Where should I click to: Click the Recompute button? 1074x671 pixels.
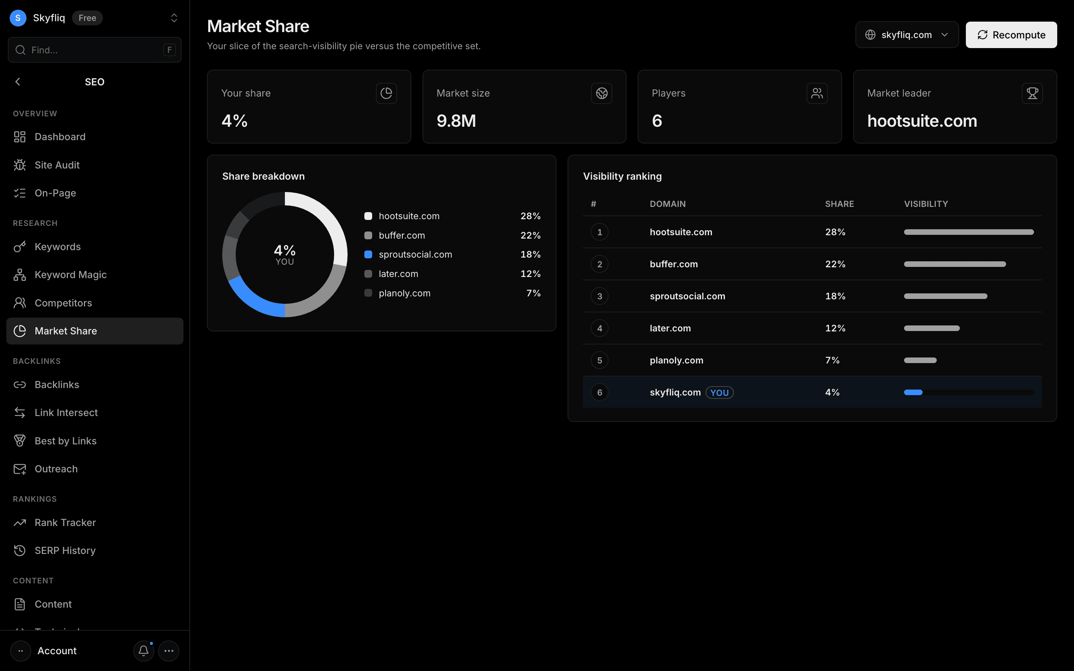1011,35
